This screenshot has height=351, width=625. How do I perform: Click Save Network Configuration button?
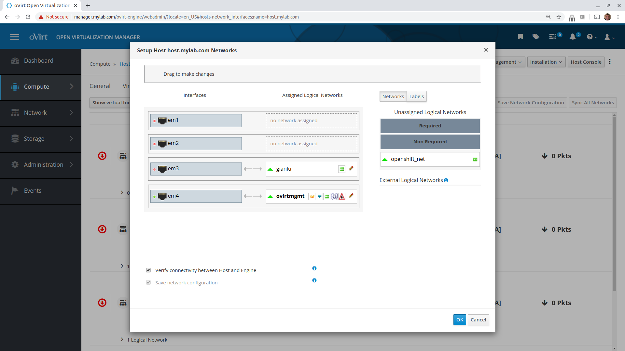[531, 103]
